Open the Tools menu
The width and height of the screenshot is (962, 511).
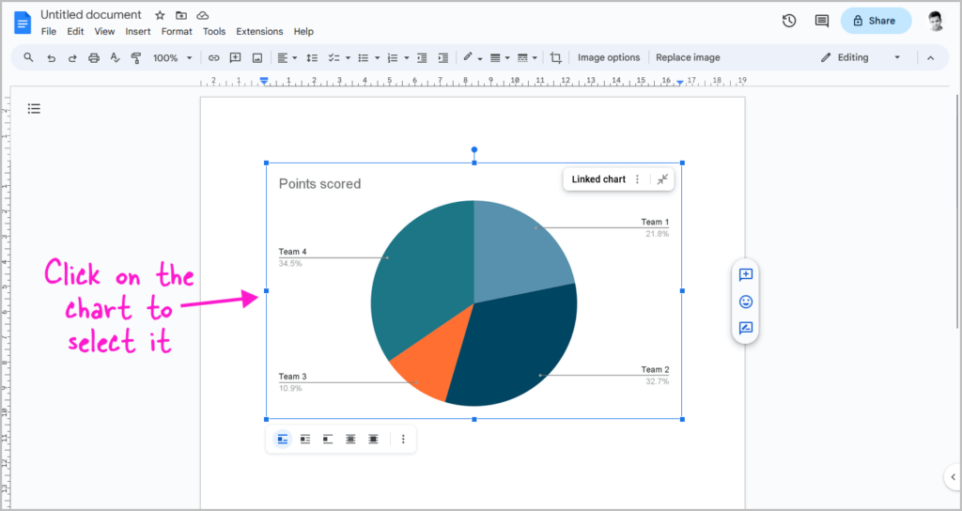[x=214, y=31]
